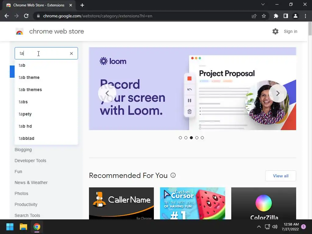Viewport: 312px width, 234px height.
Task: Open the Fun category
Action: (x=18, y=172)
